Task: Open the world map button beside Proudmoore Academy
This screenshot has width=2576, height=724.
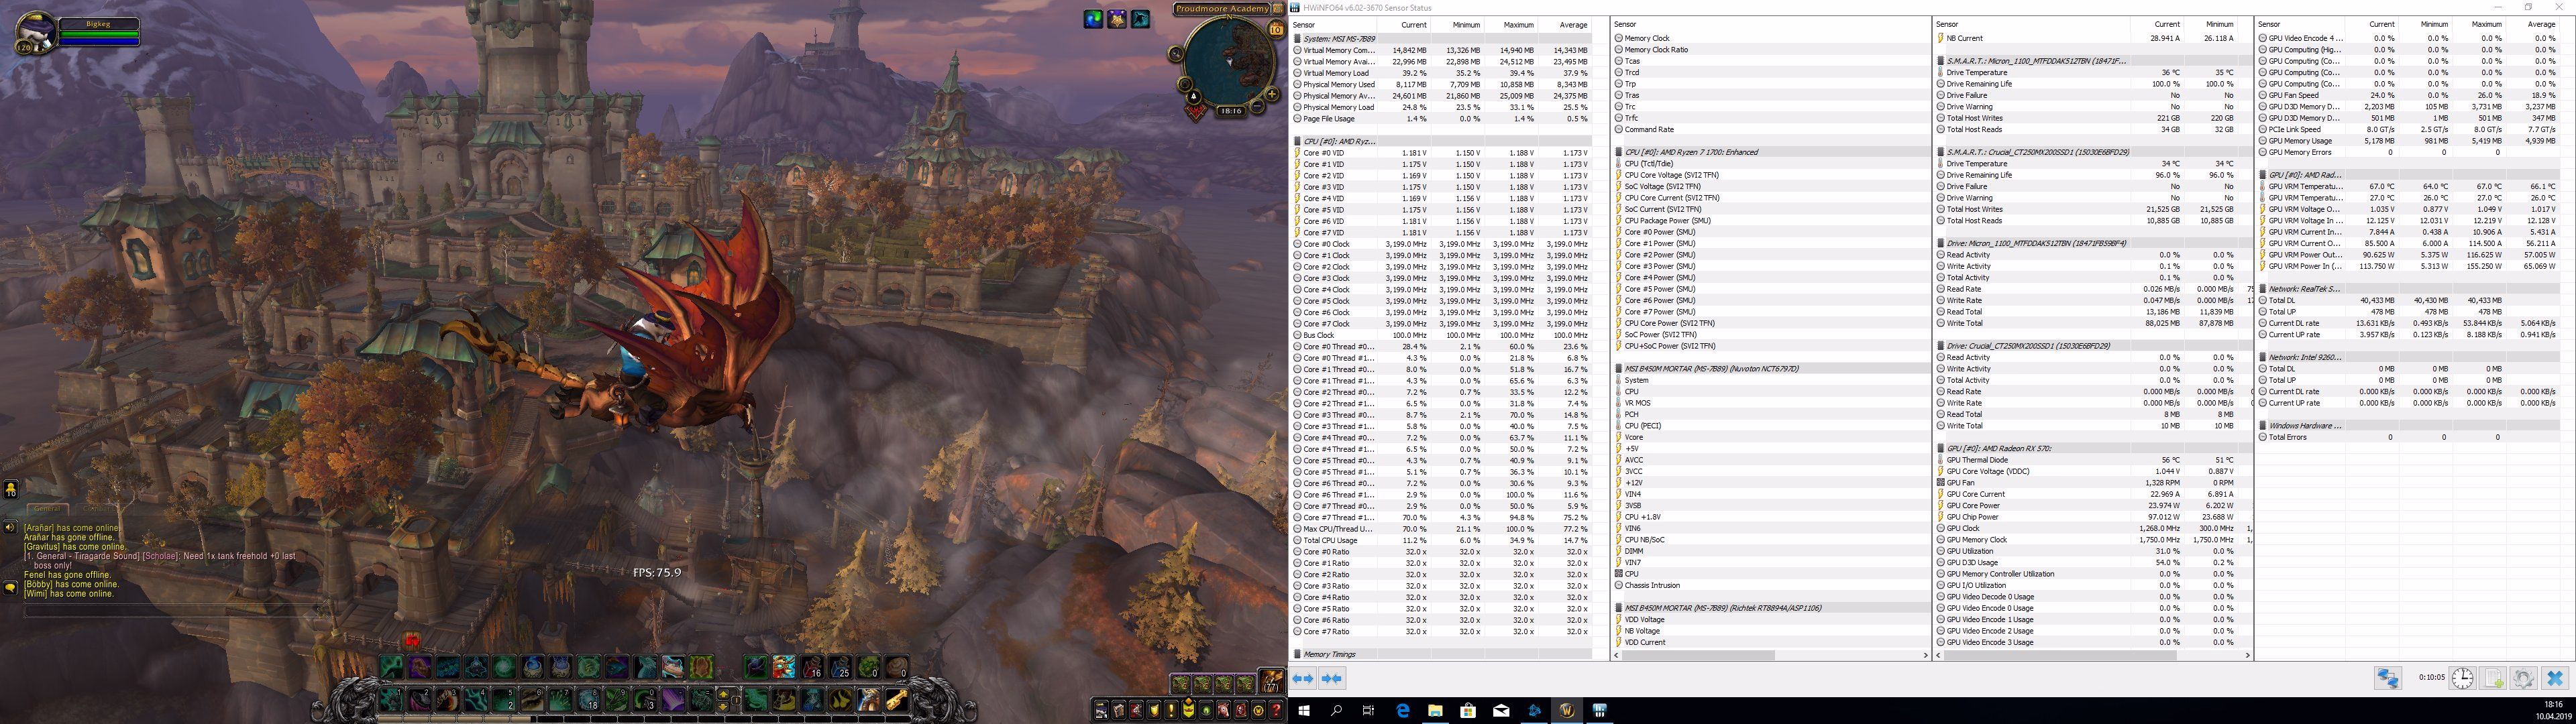Action: point(1277,9)
